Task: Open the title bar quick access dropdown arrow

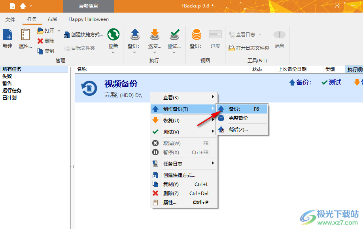Action: pyautogui.click(x=31, y=6)
